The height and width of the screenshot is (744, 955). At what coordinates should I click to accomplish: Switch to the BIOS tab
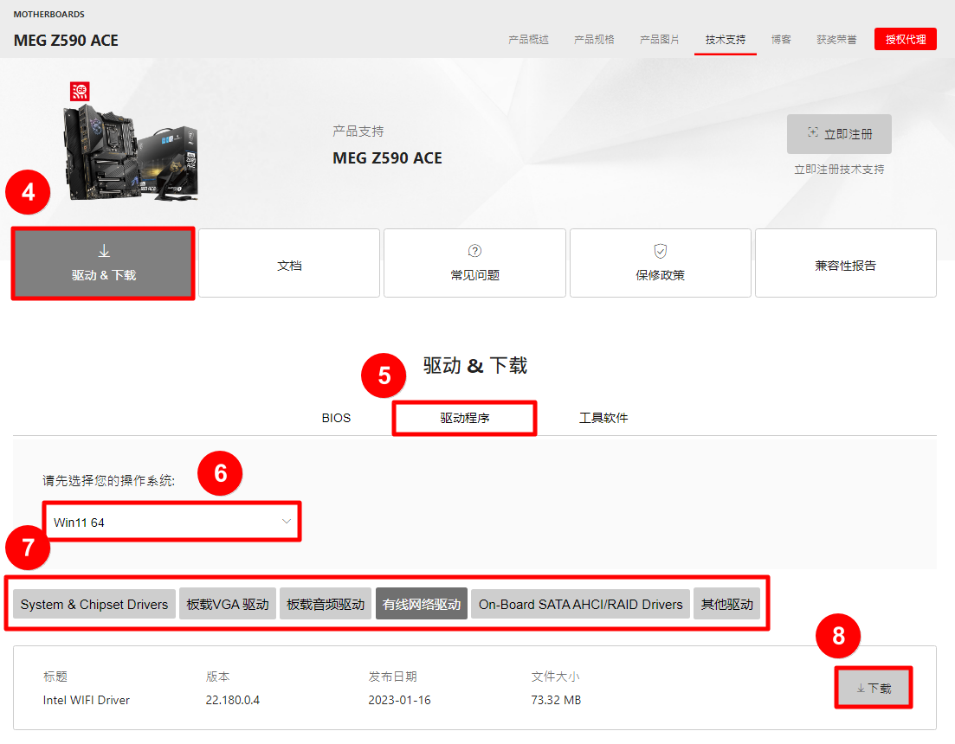coord(336,418)
